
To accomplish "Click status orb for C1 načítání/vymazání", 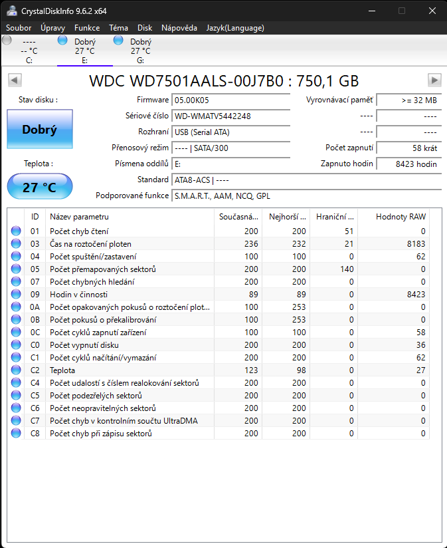I will (16, 357).
